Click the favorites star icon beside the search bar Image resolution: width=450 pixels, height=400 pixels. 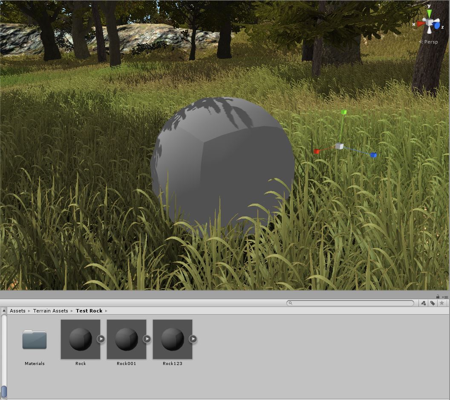pyautogui.click(x=442, y=303)
